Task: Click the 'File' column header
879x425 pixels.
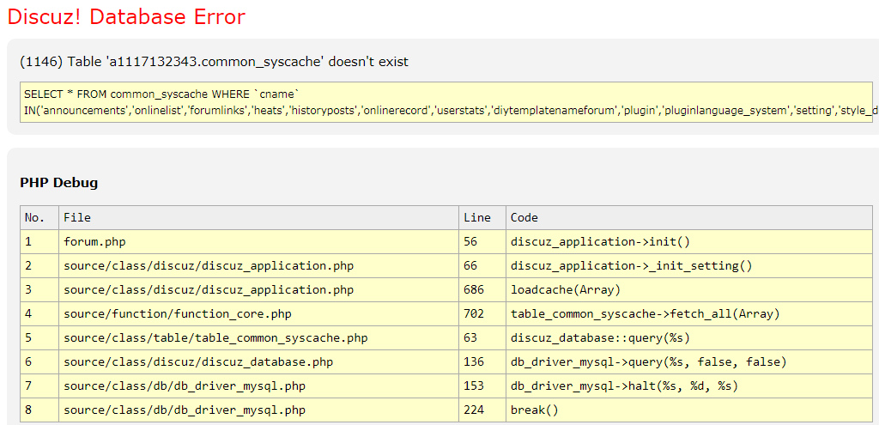Action: click(258, 217)
